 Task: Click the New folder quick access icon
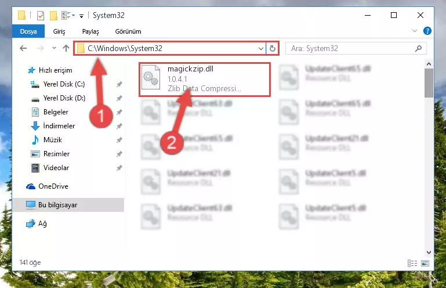coord(53,15)
